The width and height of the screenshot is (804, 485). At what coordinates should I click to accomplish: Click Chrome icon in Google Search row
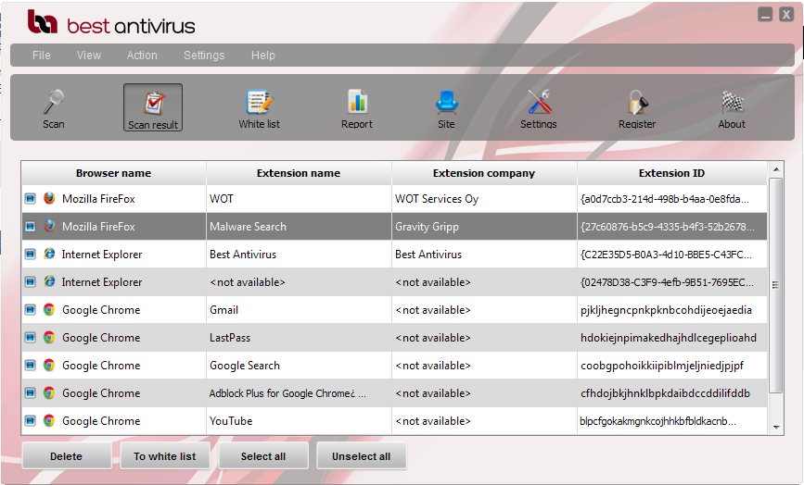[49, 365]
